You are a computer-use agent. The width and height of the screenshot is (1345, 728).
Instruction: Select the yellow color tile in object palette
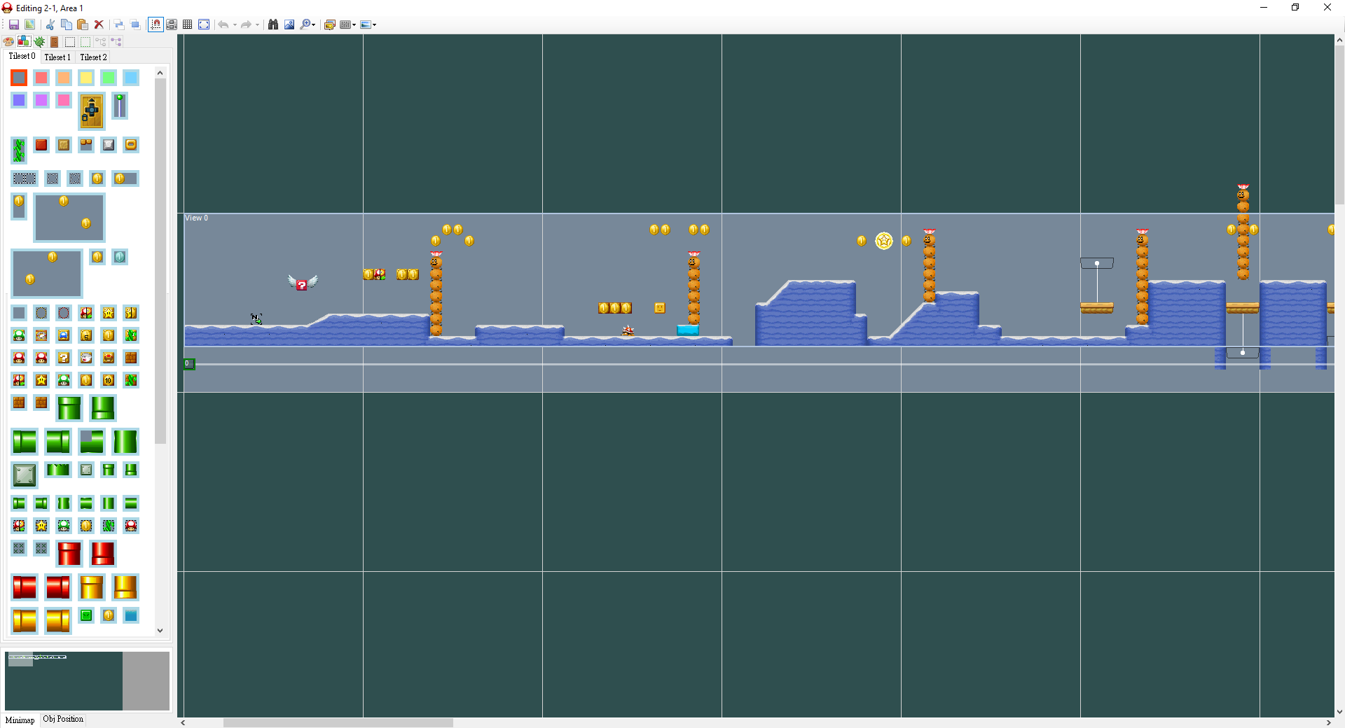[x=86, y=78]
